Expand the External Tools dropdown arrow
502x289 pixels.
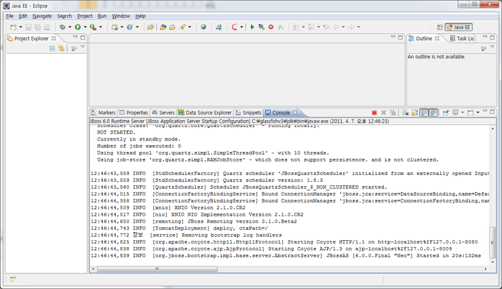tap(100, 27)
